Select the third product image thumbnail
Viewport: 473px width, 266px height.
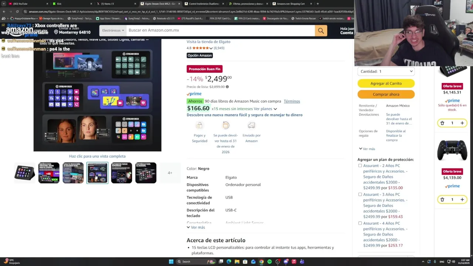point(73,173)
